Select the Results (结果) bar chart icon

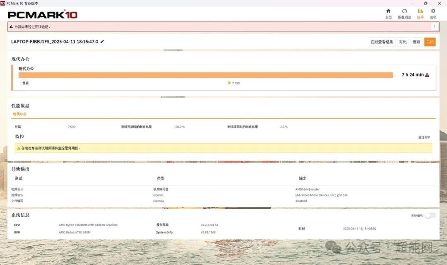[x=421, y=11]
